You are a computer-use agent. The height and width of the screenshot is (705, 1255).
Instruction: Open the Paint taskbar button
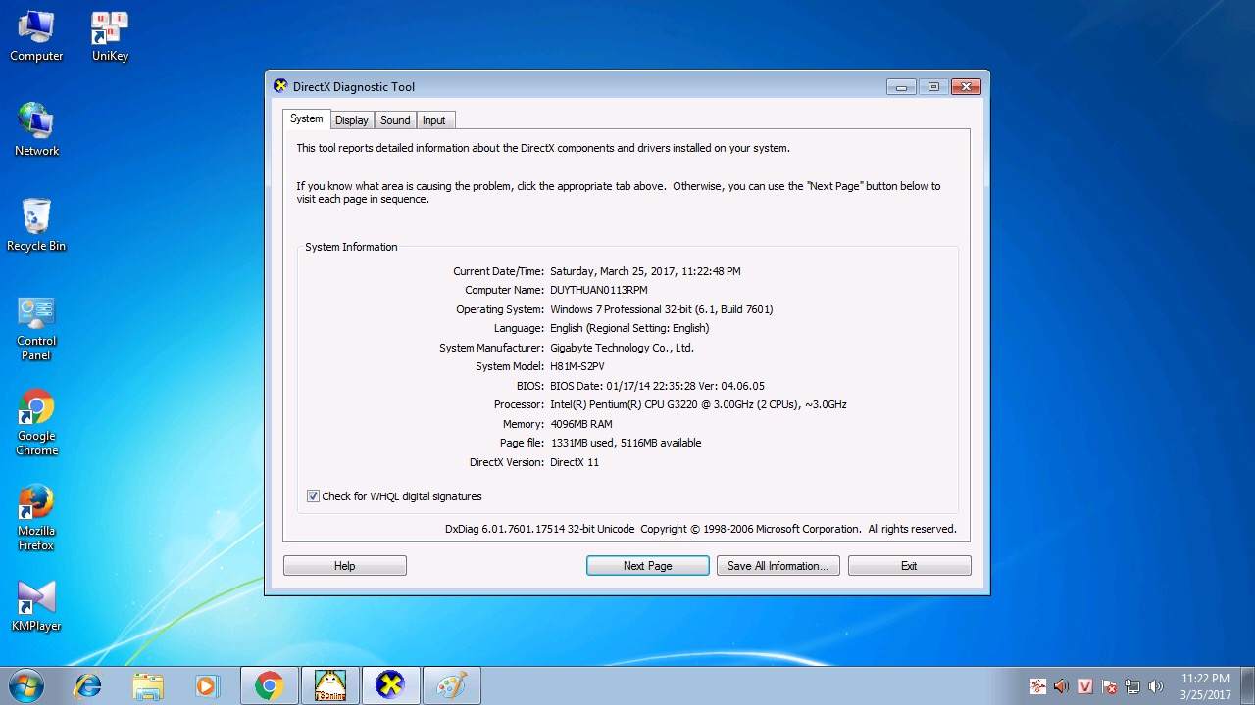coord(451,685)
